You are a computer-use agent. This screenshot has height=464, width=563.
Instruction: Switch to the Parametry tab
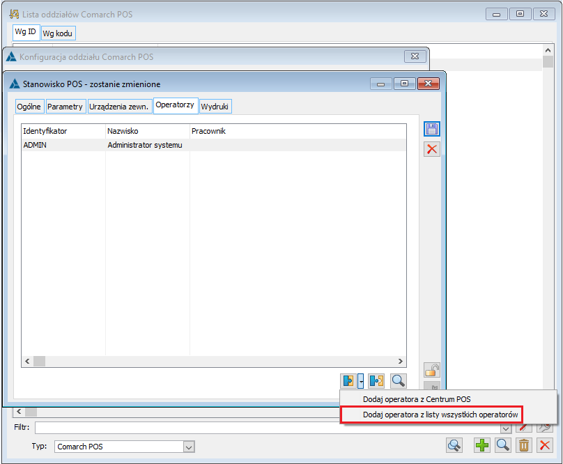pos(65,107)
